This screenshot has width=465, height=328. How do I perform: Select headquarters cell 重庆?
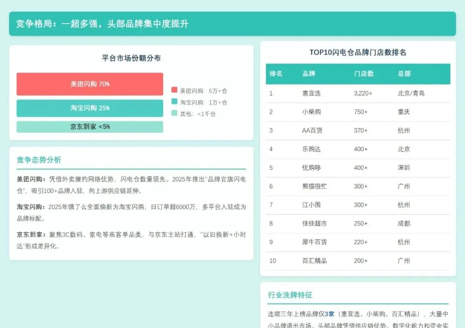[x=403, y=112]
